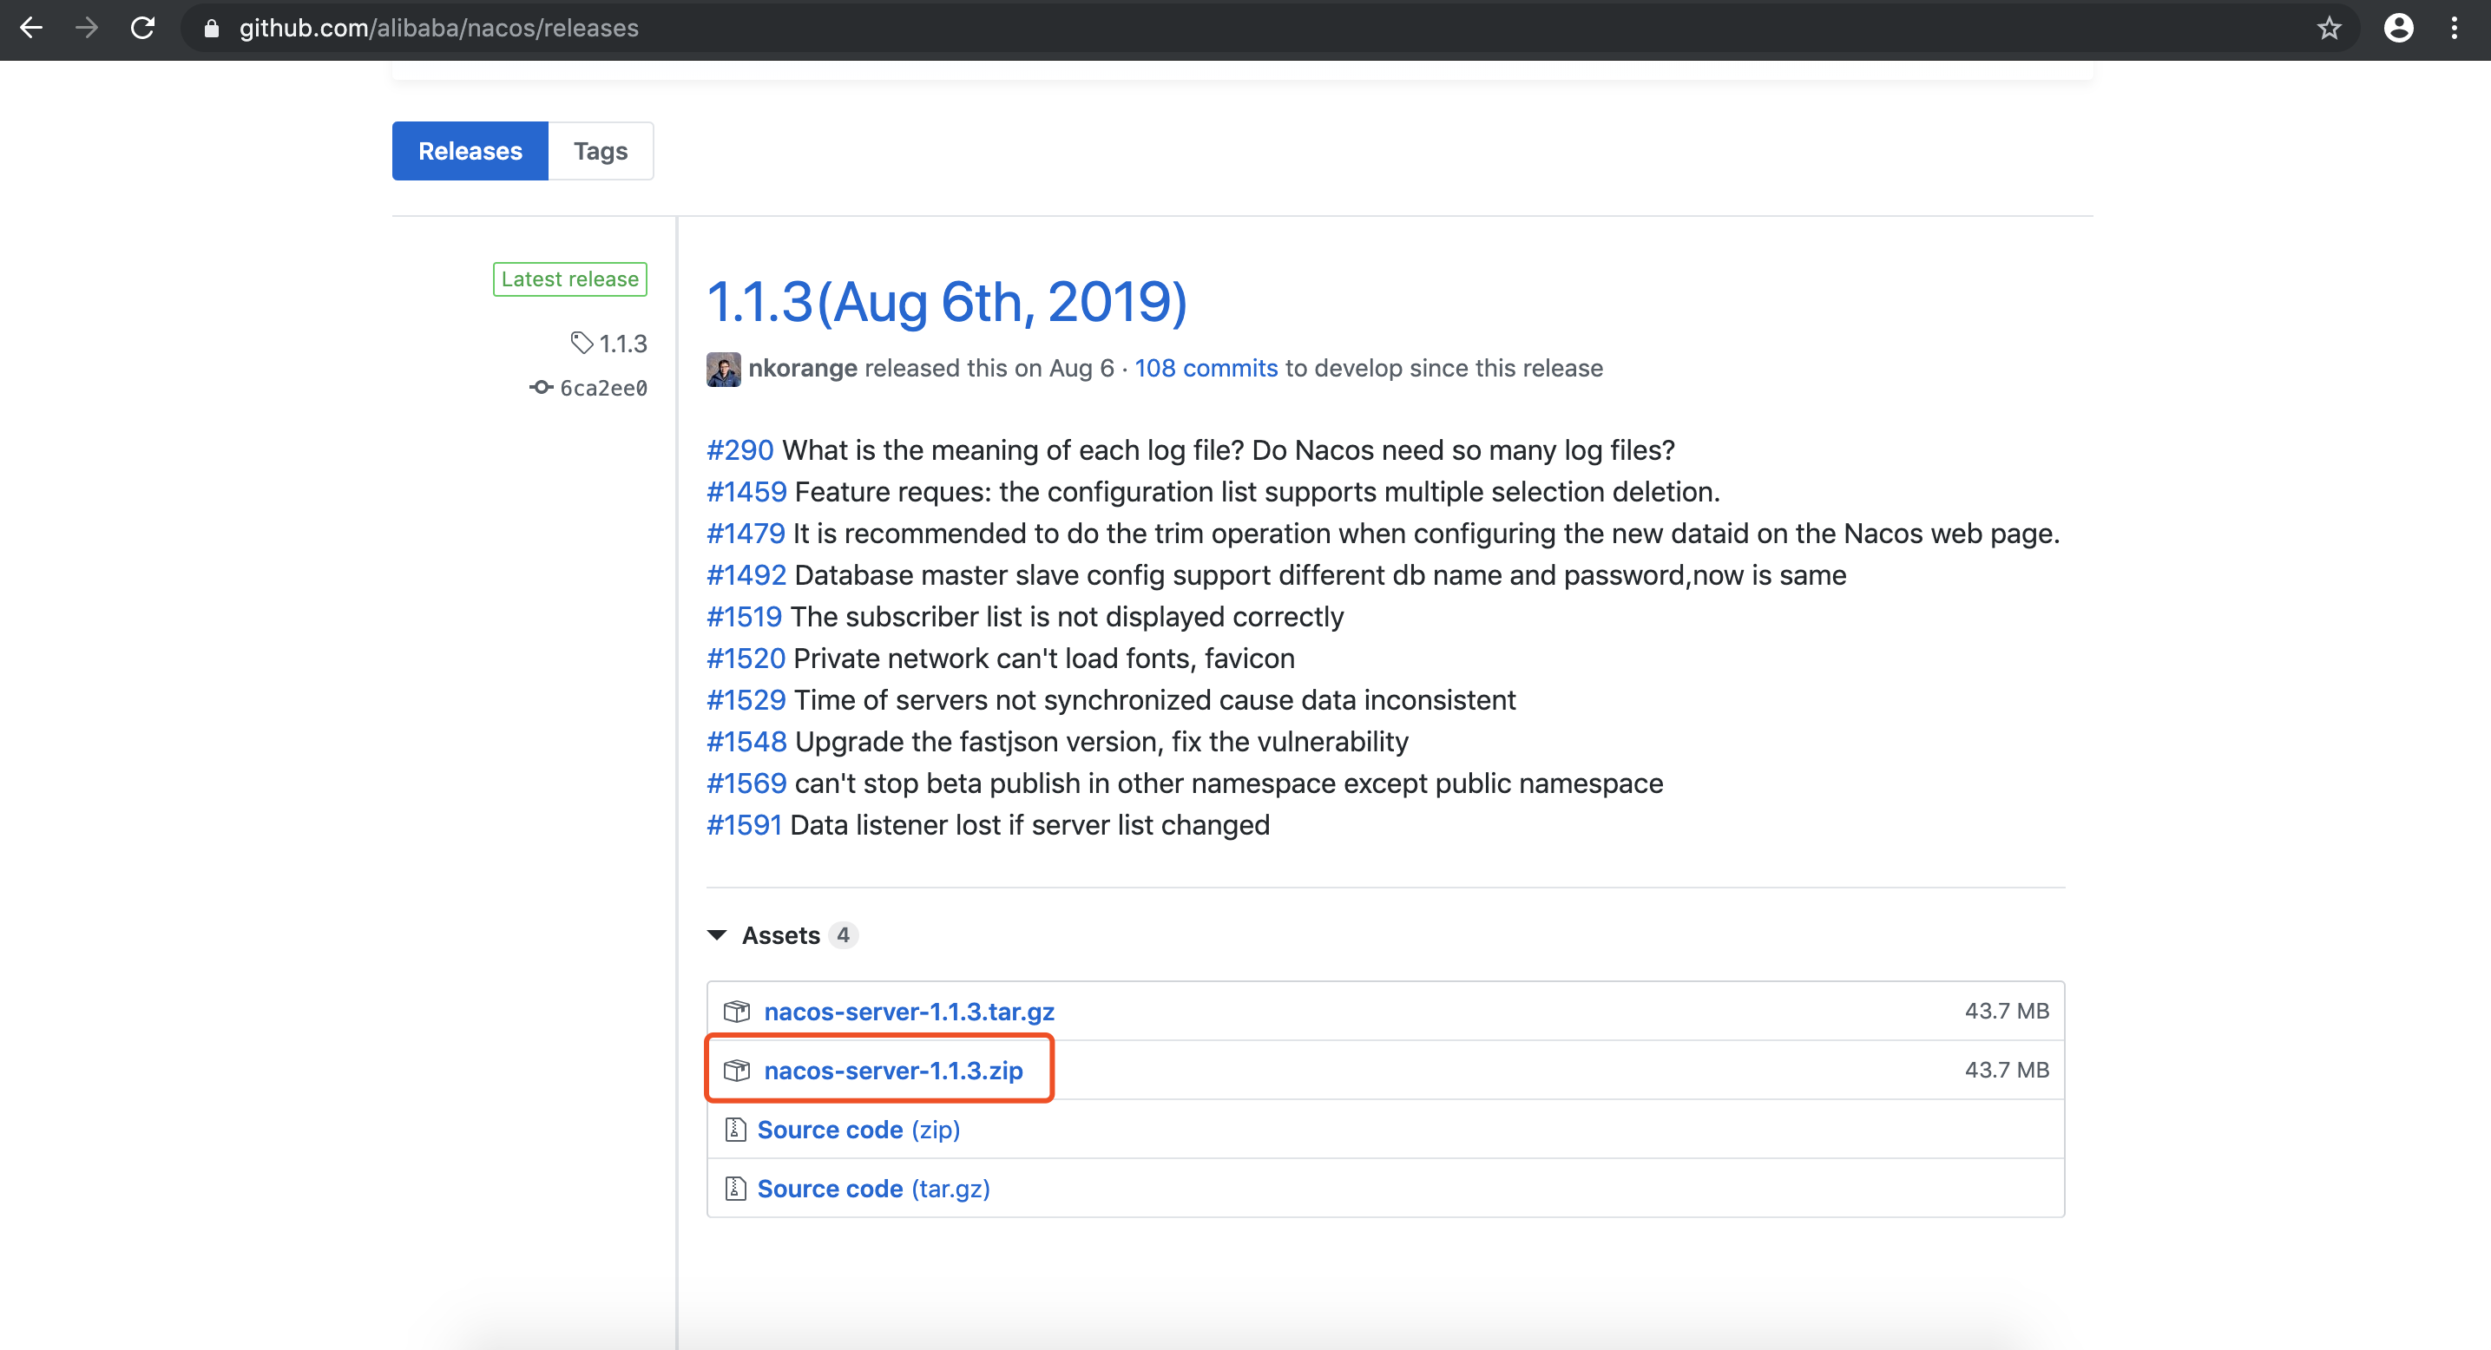Select the Releases tab
Screen dimensions: 2491x1350
[x=470, y=151]
